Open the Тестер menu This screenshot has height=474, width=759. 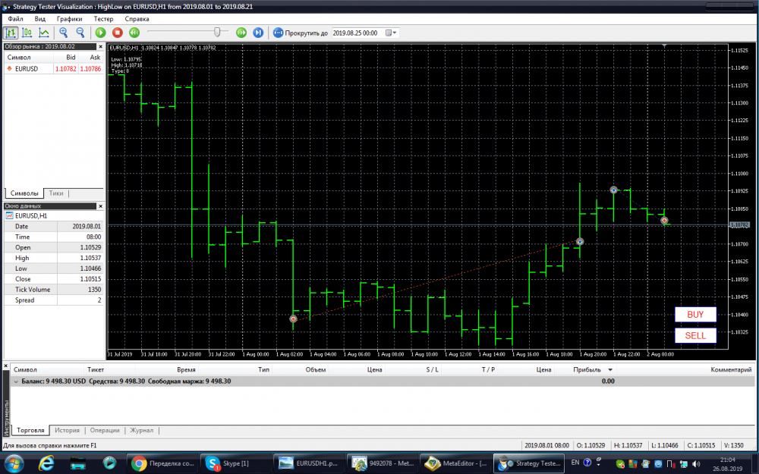[x=103, y=19]
